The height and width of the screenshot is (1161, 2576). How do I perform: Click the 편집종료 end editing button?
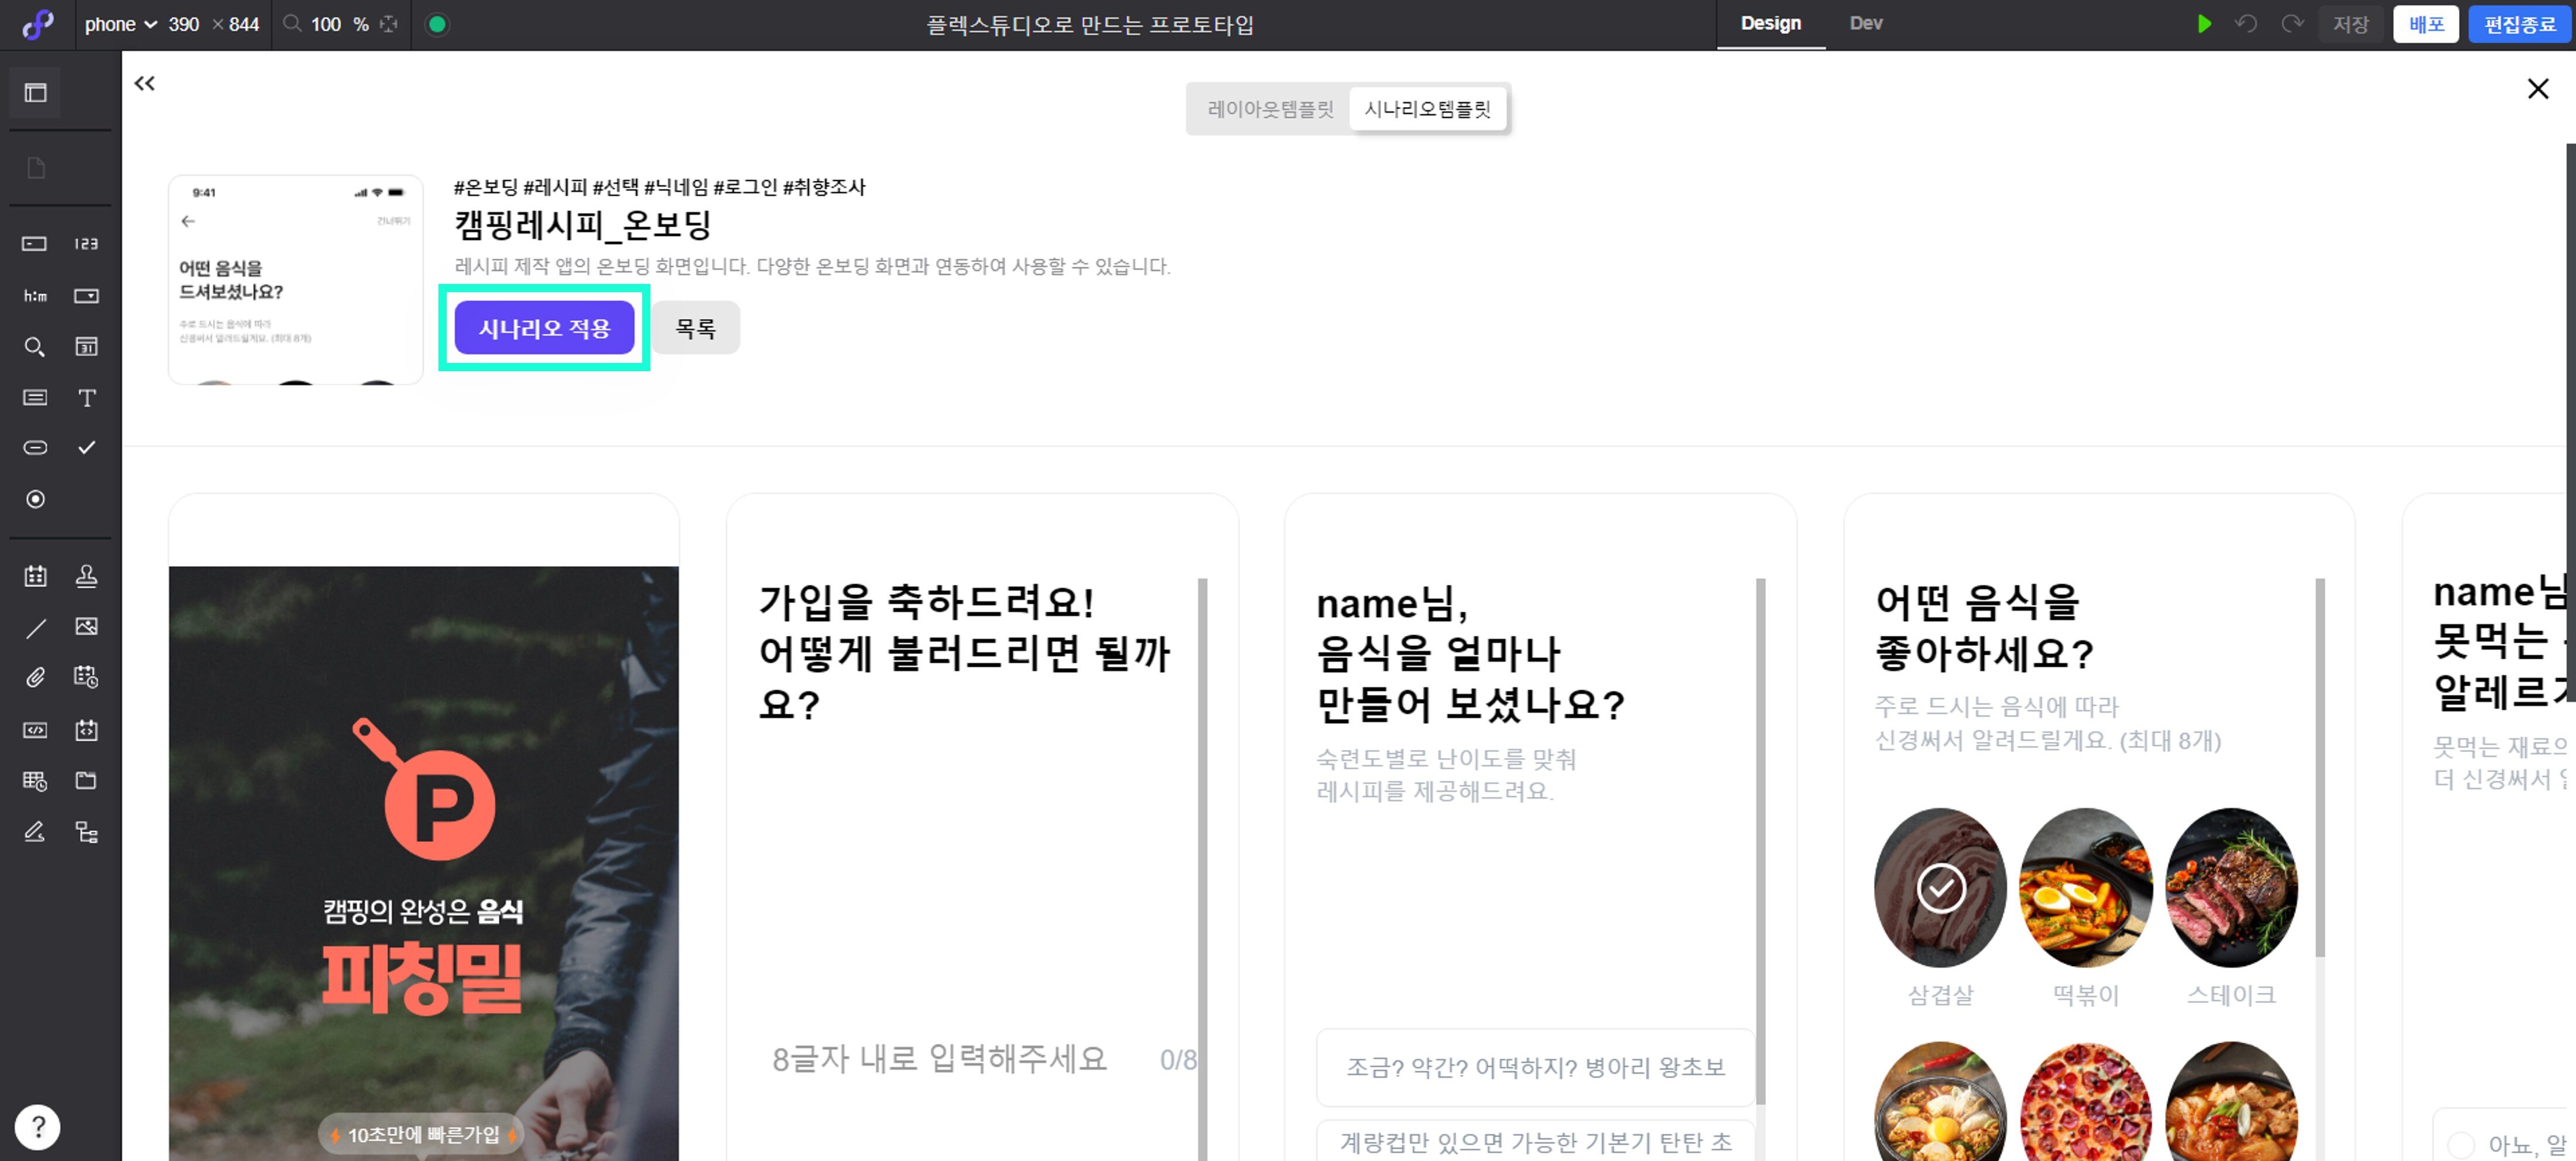2519,24
